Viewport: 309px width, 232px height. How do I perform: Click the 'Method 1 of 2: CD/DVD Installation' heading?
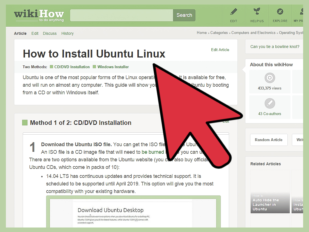80,123
